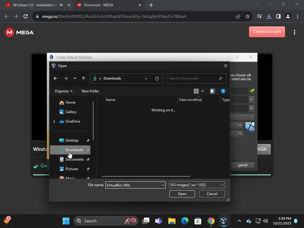304x228 pixels.
Task: Open File Explorer from taskbar
Action: pyautogui.click(x=172, y=221)
